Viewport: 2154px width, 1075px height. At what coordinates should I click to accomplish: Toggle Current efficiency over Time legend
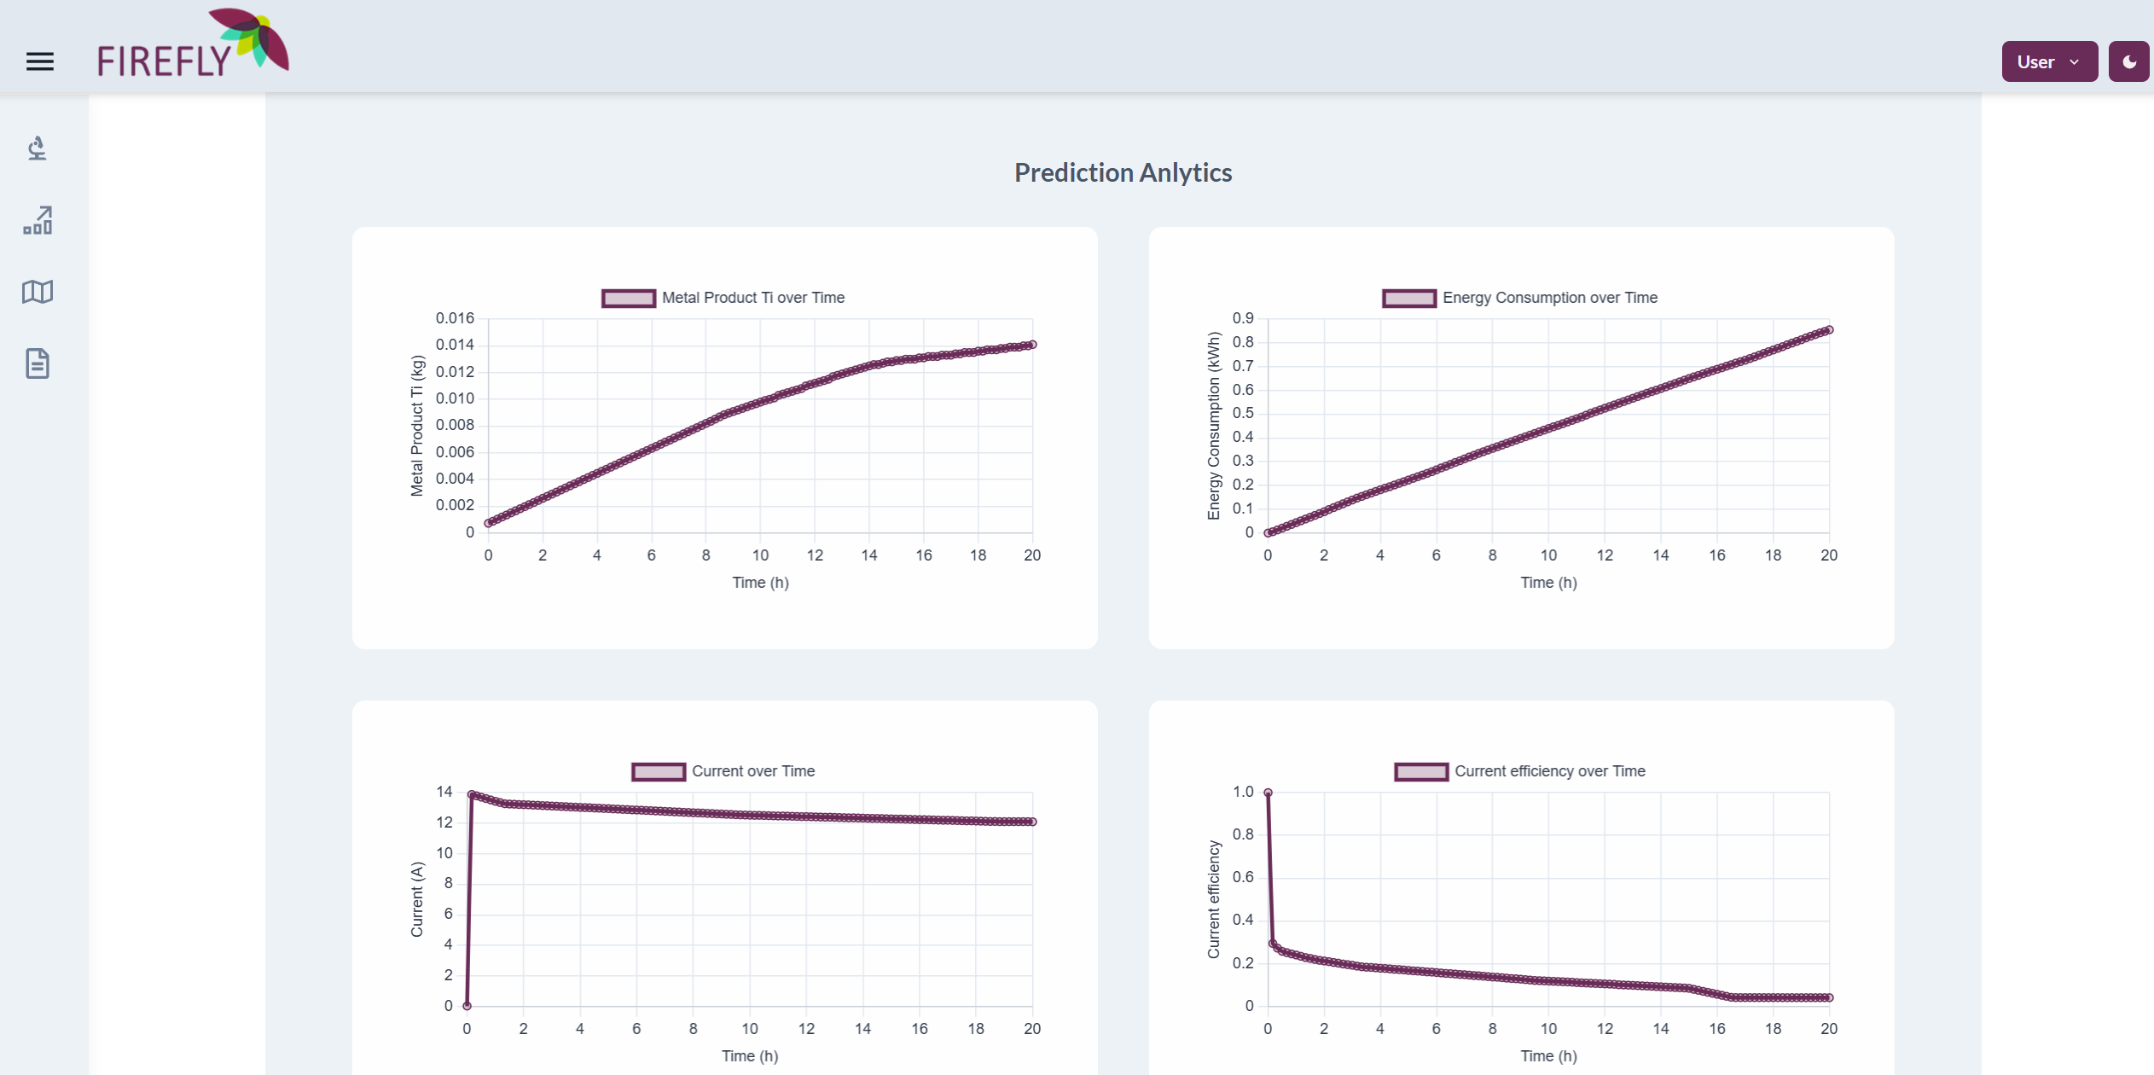(x=1549, y=771)
